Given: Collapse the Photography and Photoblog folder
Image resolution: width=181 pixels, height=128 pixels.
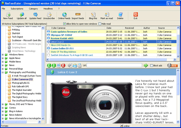Looking at the screenshot, I should pos(3,72).
